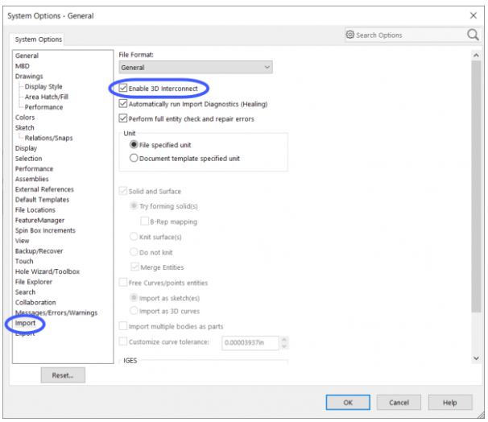Select Sketch category

25,127
